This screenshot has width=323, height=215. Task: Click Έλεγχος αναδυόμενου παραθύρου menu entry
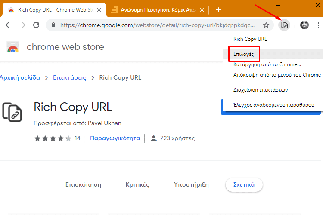tap(273, 105)
